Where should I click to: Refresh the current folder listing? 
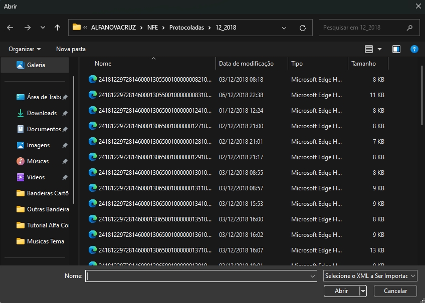pyautogui.click(x=302, y=28)
